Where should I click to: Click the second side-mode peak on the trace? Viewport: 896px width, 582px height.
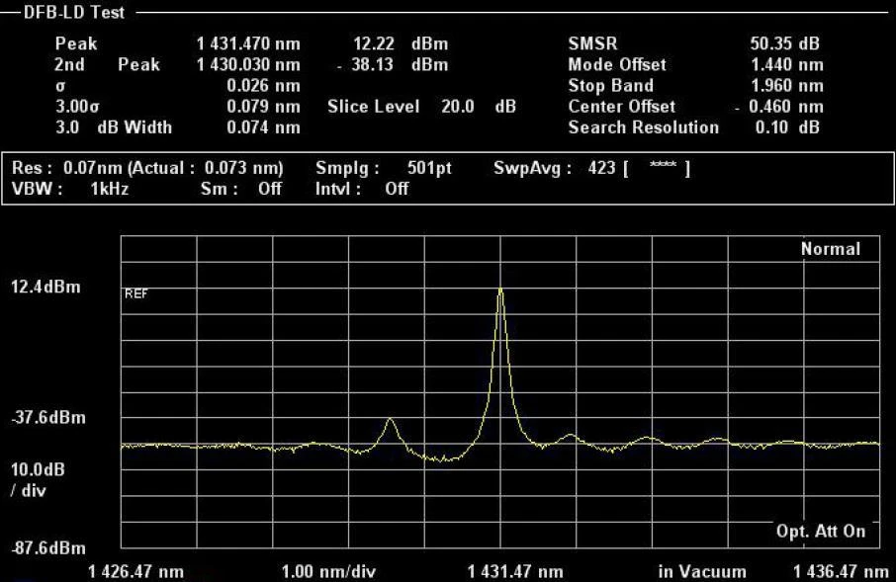click(x=390, y=420)
